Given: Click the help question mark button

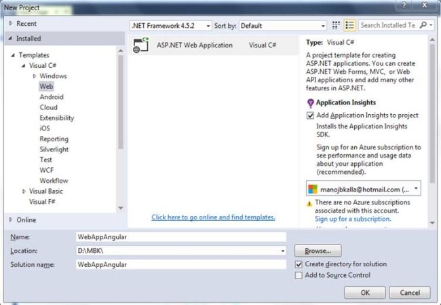Looking at the screenshot, I should point(404,5).
